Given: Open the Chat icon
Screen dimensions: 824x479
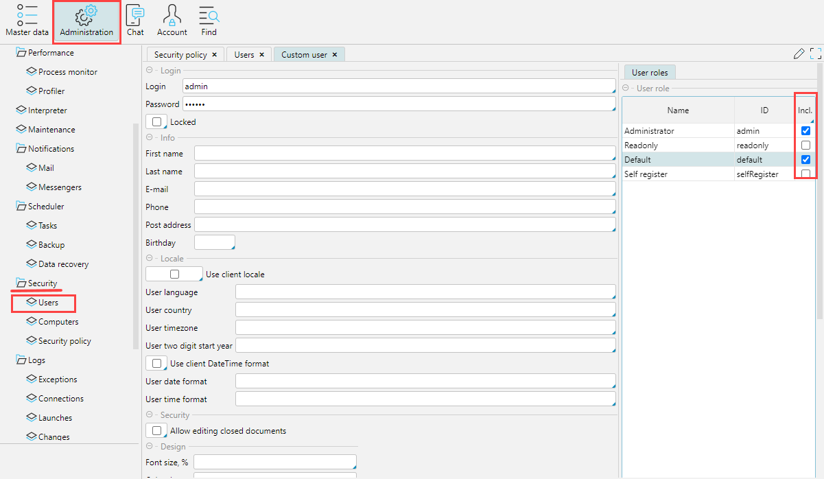Looking at the screenshot, I should [135, 21].
